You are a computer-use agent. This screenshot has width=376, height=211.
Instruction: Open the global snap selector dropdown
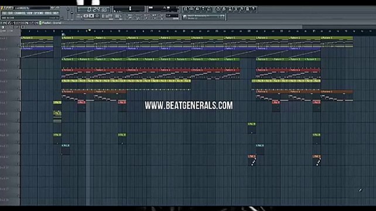(172, 16)
